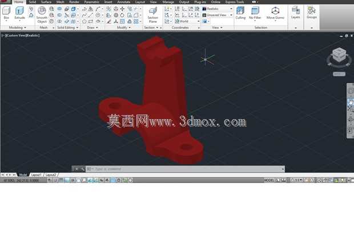Expand the Layers panel arrow
The width and height of the screenshot is (354, 244).
[296, 28]
